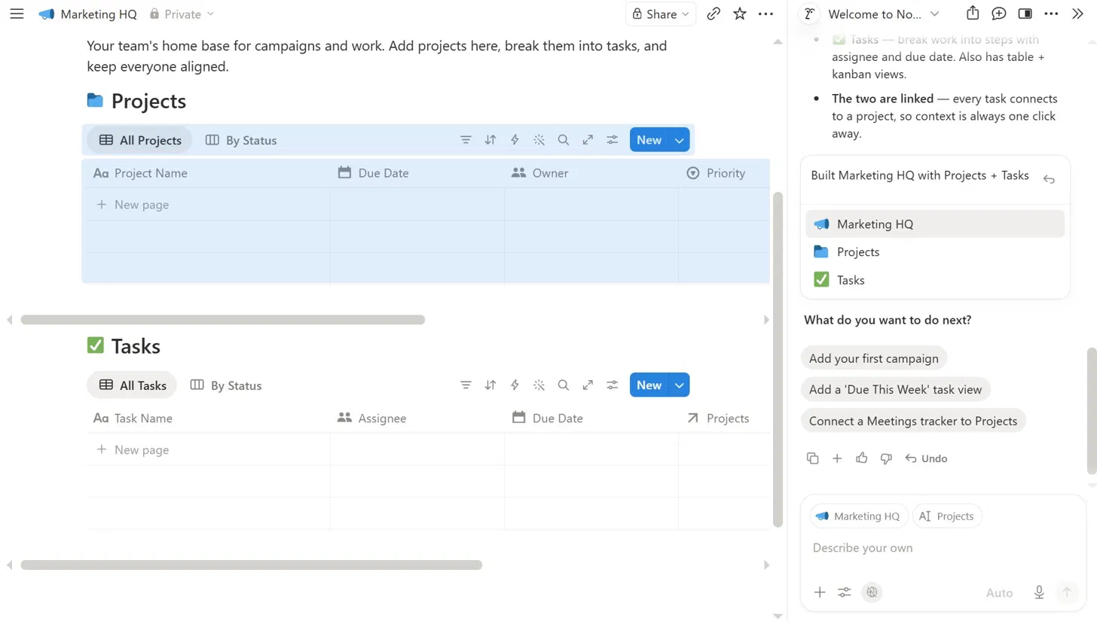
Task: Open Welcome to No... chat title dropdown
Action: [883, 14]
